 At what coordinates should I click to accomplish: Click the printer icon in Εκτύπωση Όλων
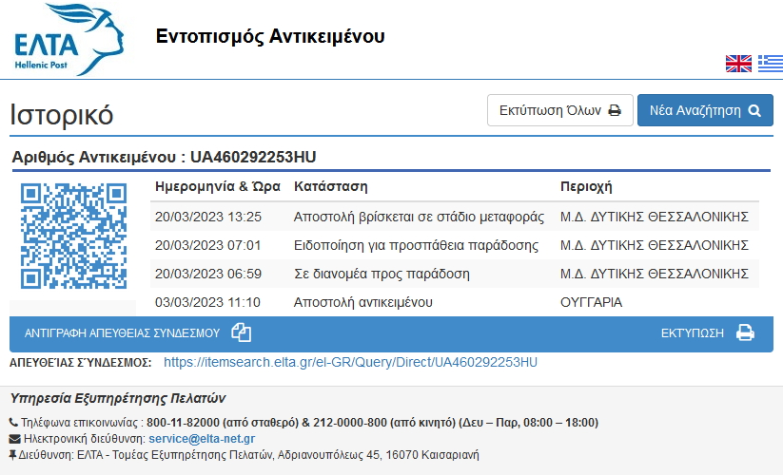tap(615, 110)
